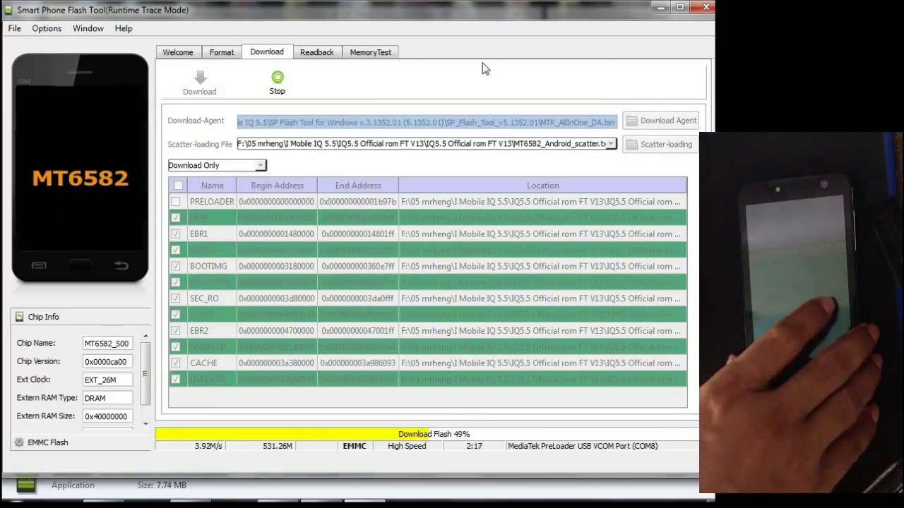This screenshot has width=904, height=508.
Task: Click the 2:17 elapsed time
Action: tap(474, 446)
